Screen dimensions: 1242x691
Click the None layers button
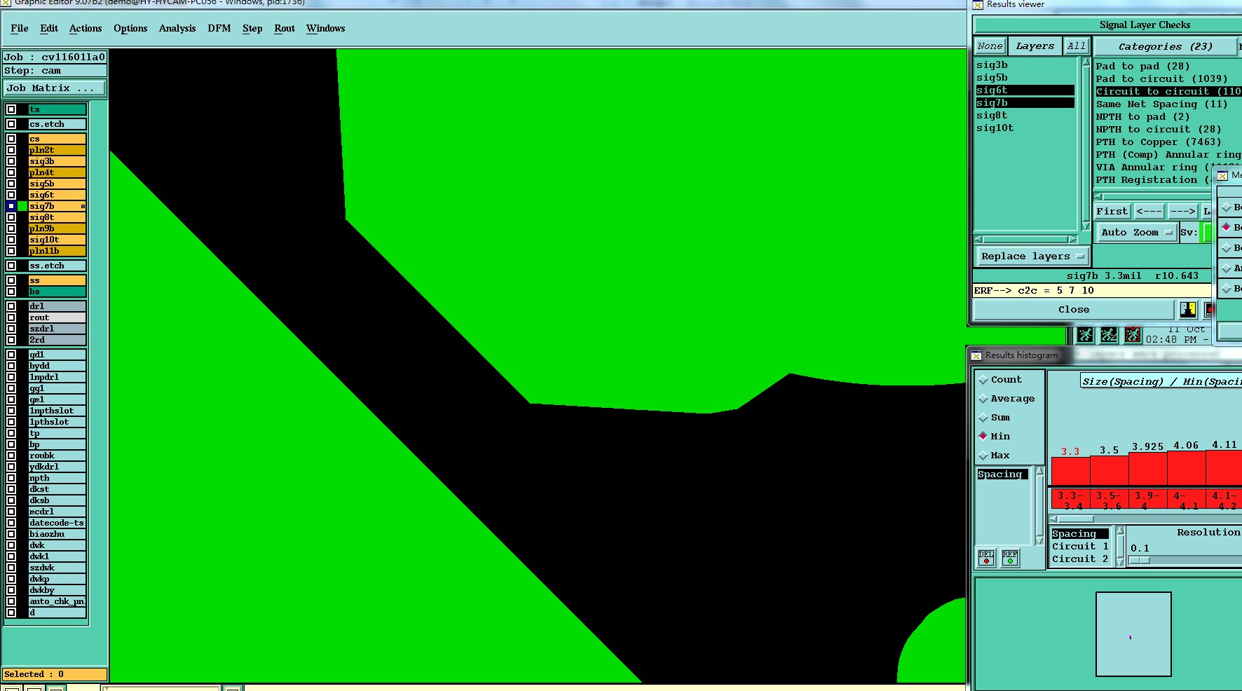coord(990,46)
